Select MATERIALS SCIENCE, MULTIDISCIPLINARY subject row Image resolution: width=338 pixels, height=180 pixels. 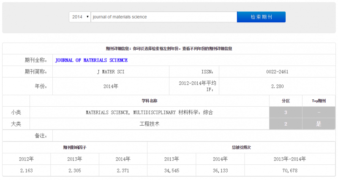(150, 112)
